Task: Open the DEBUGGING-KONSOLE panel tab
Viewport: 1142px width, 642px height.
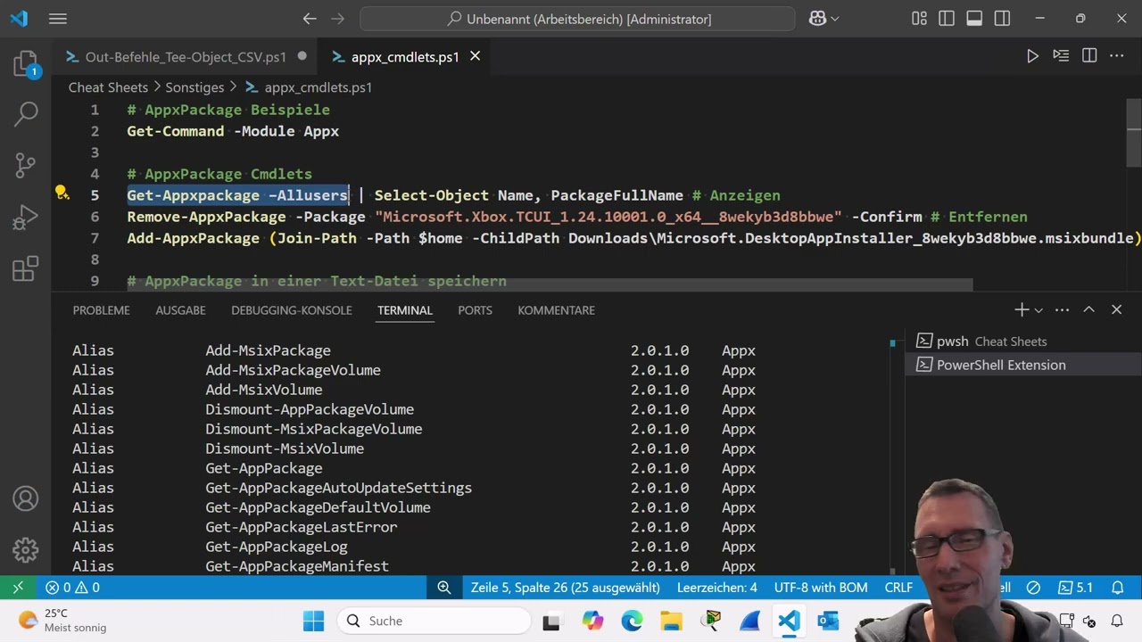Action: pyautogui.click(x=291, y=310)
